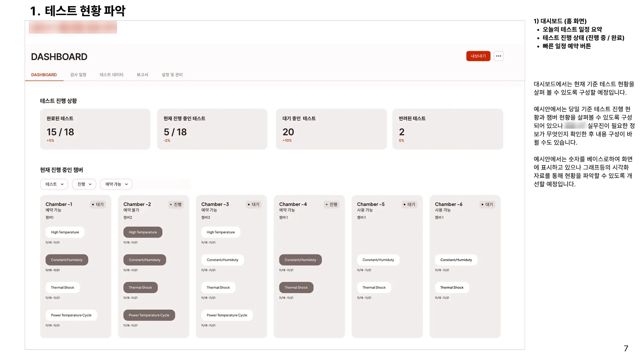Viewport: 641px width, 360px height.
Task: Open the 진행 status dropdown
Action: click(84, 184)
